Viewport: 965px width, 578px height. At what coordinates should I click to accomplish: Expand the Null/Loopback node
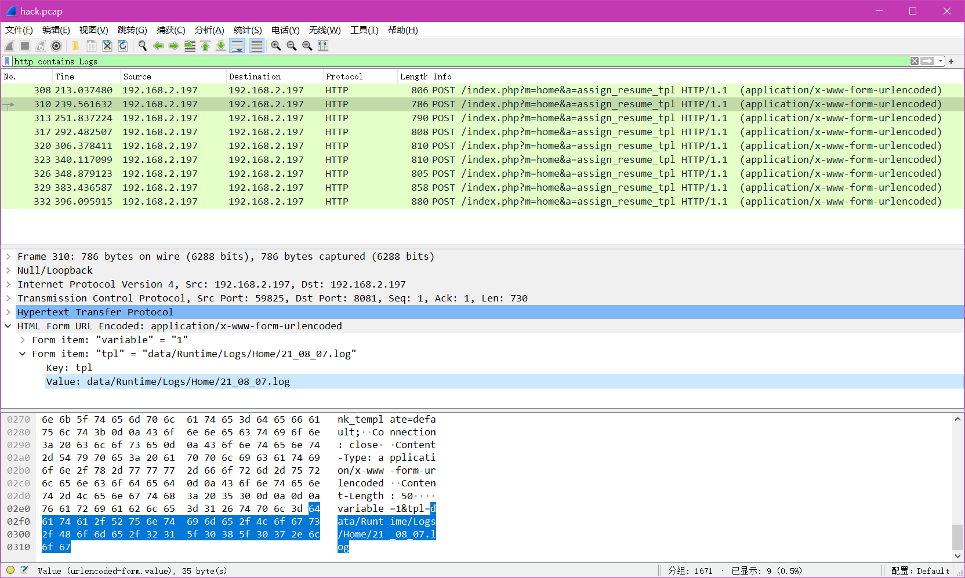(x=8, y=270)
